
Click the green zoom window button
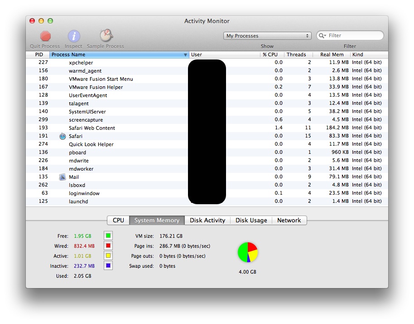tap(50, 21)
